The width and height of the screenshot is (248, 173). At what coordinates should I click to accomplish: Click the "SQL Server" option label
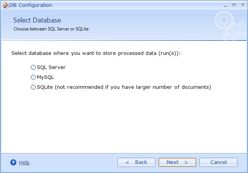coord(51,67)
